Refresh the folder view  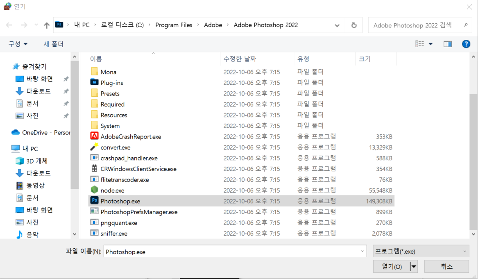(x=353, y=25)
